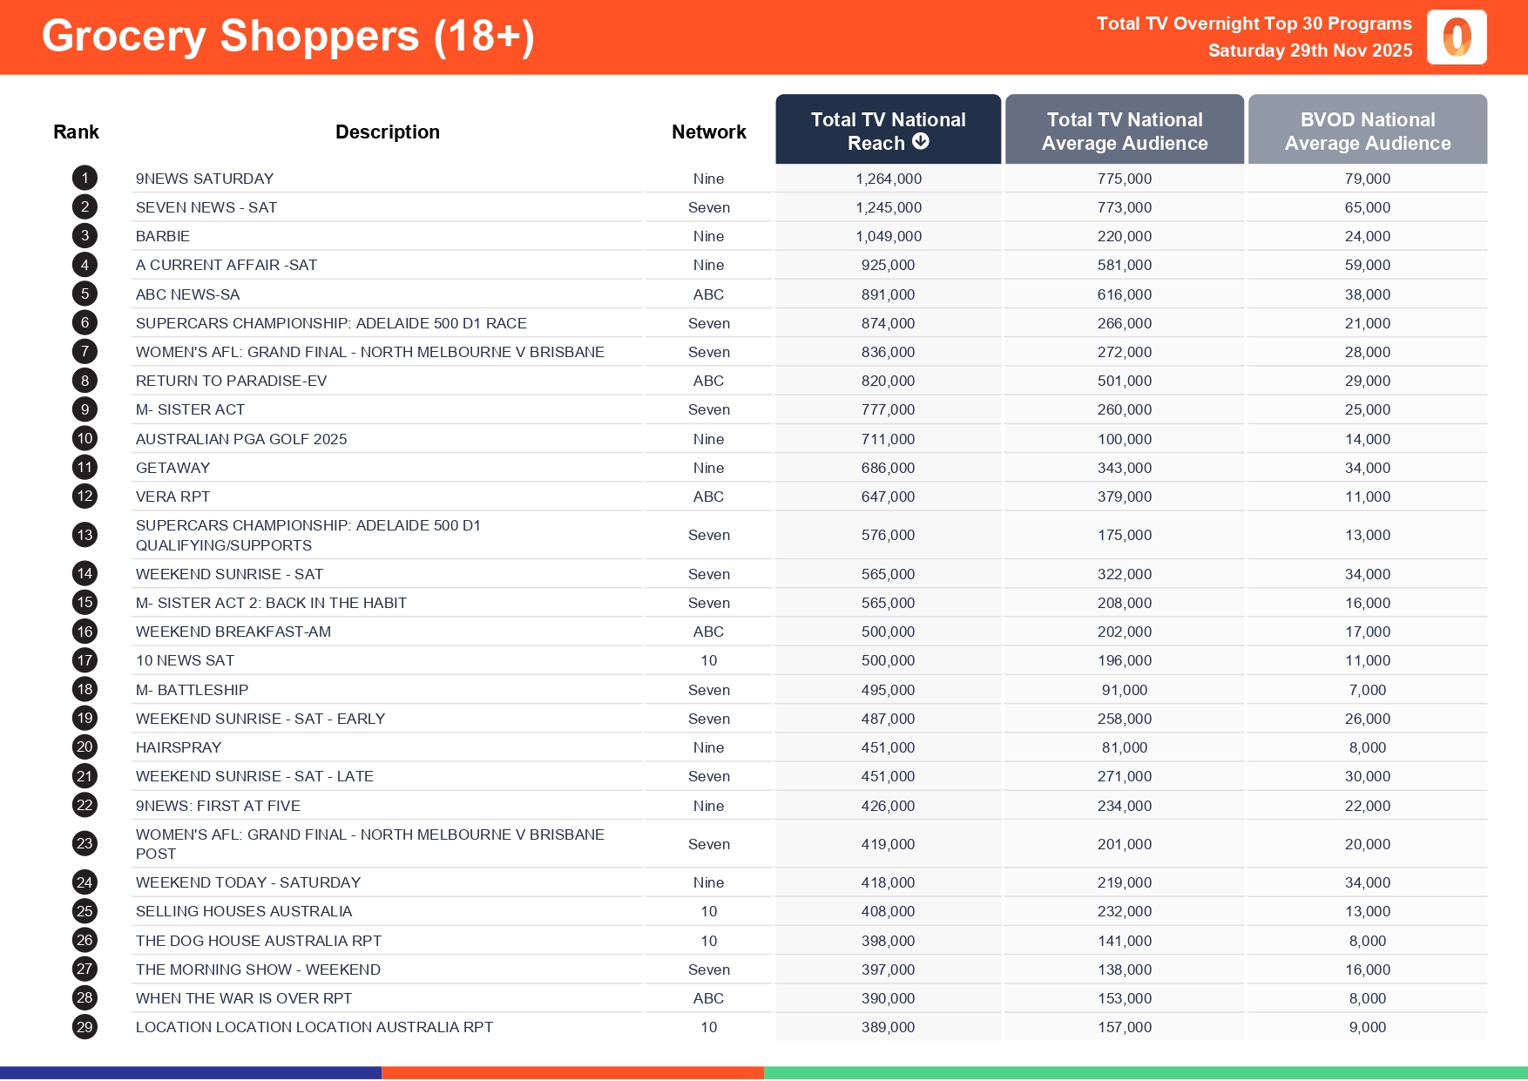Click the rank 1 circle badge
The image size is (1528, 1081).
click(x=85, y=179)
